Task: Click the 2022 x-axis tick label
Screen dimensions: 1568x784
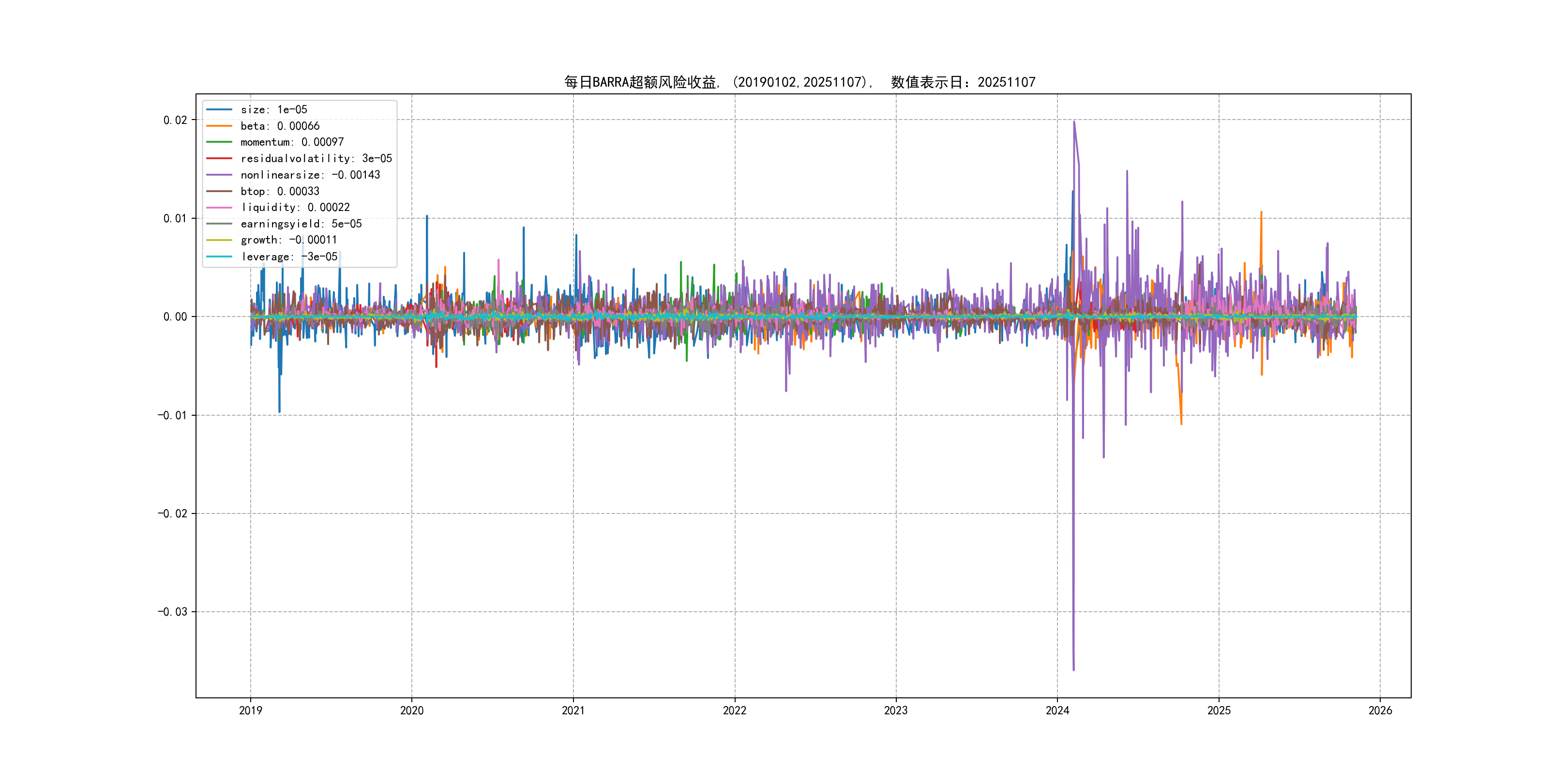Action: point(734,710)
